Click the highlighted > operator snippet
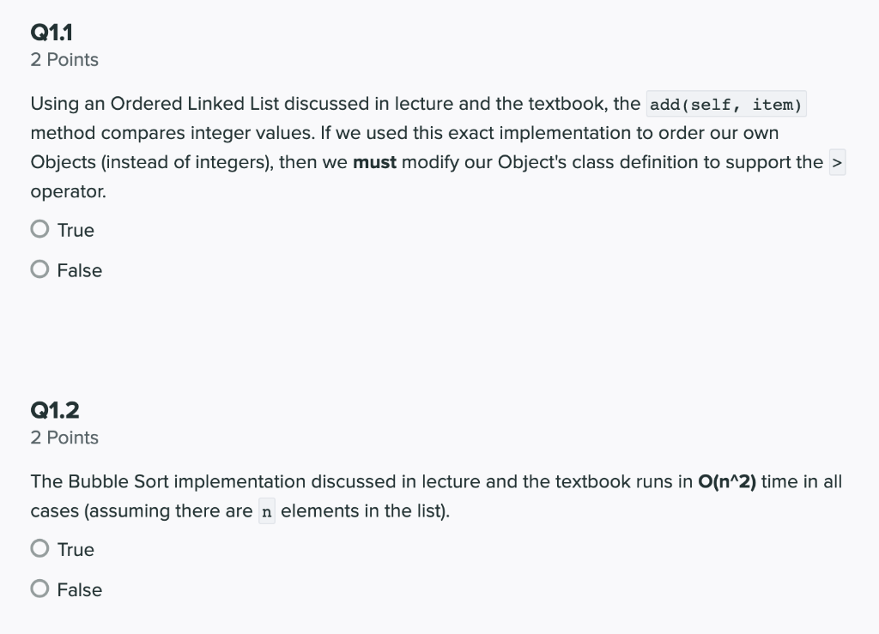 [836, 161]
